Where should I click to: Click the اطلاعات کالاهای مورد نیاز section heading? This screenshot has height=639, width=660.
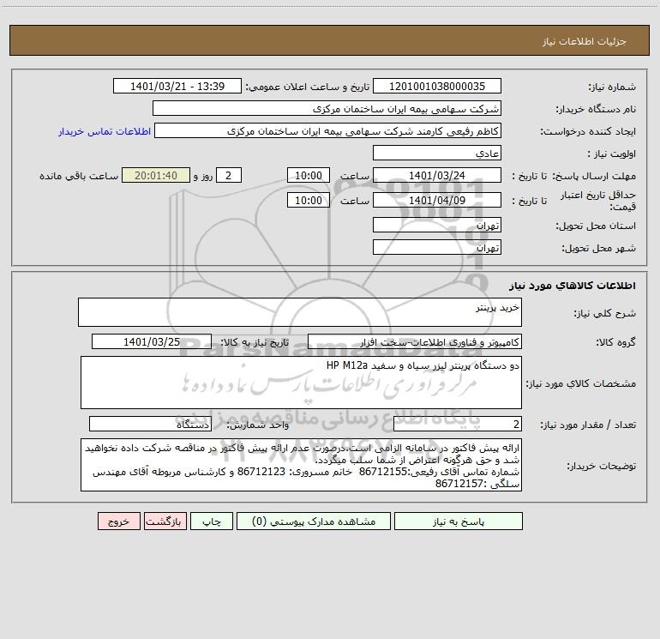pyautogui.click(x=572, y=286)
